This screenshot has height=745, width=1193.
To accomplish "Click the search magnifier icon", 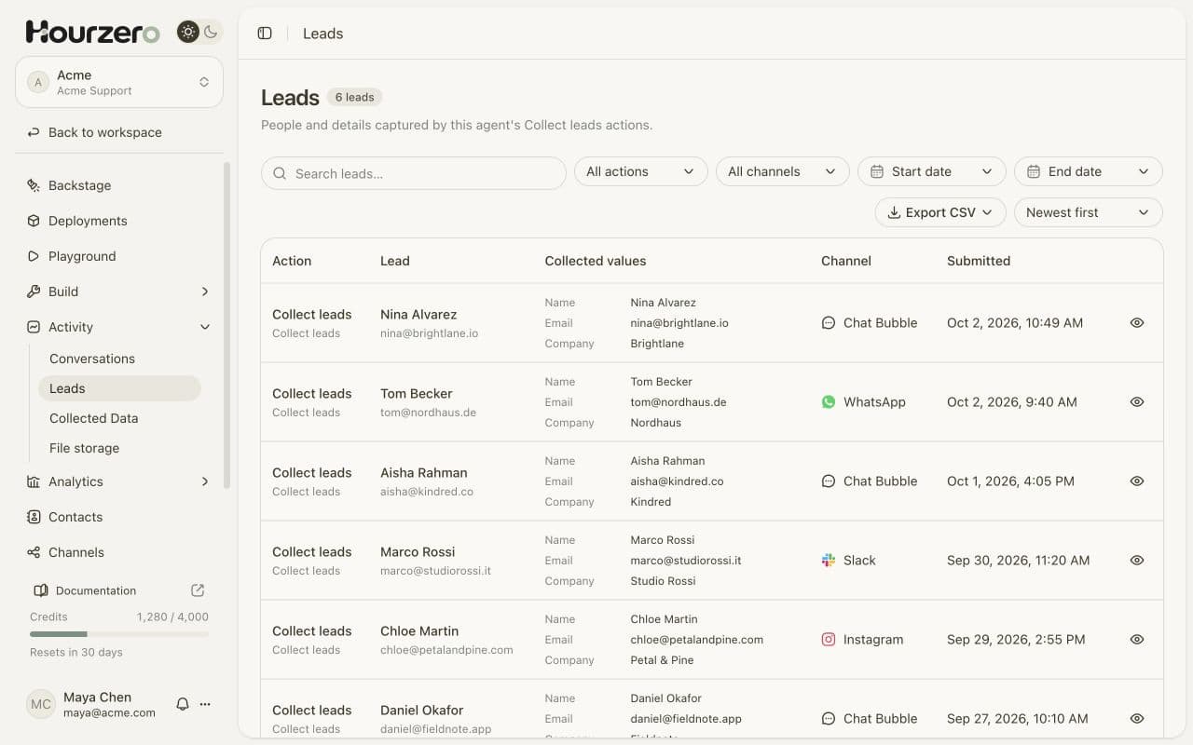I will coord(281,173).
